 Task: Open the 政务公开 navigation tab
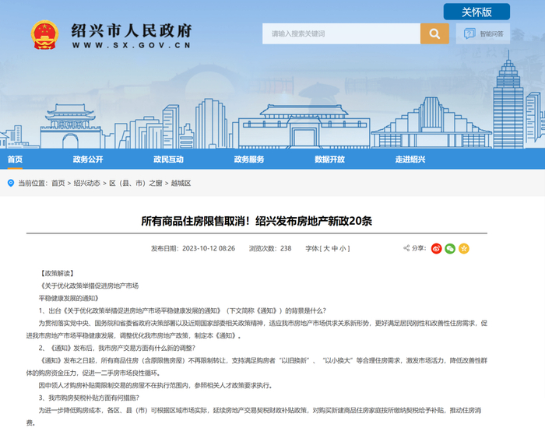pyautogui.click(x=88, y=159)
